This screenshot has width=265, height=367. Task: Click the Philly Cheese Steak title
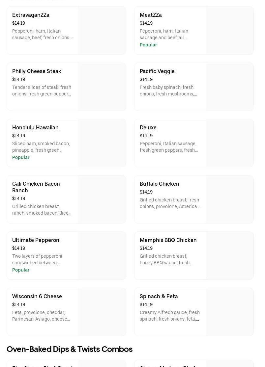[x=37, y=71]
